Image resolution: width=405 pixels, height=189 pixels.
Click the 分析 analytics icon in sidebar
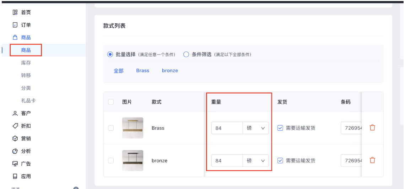coord(15,151)
